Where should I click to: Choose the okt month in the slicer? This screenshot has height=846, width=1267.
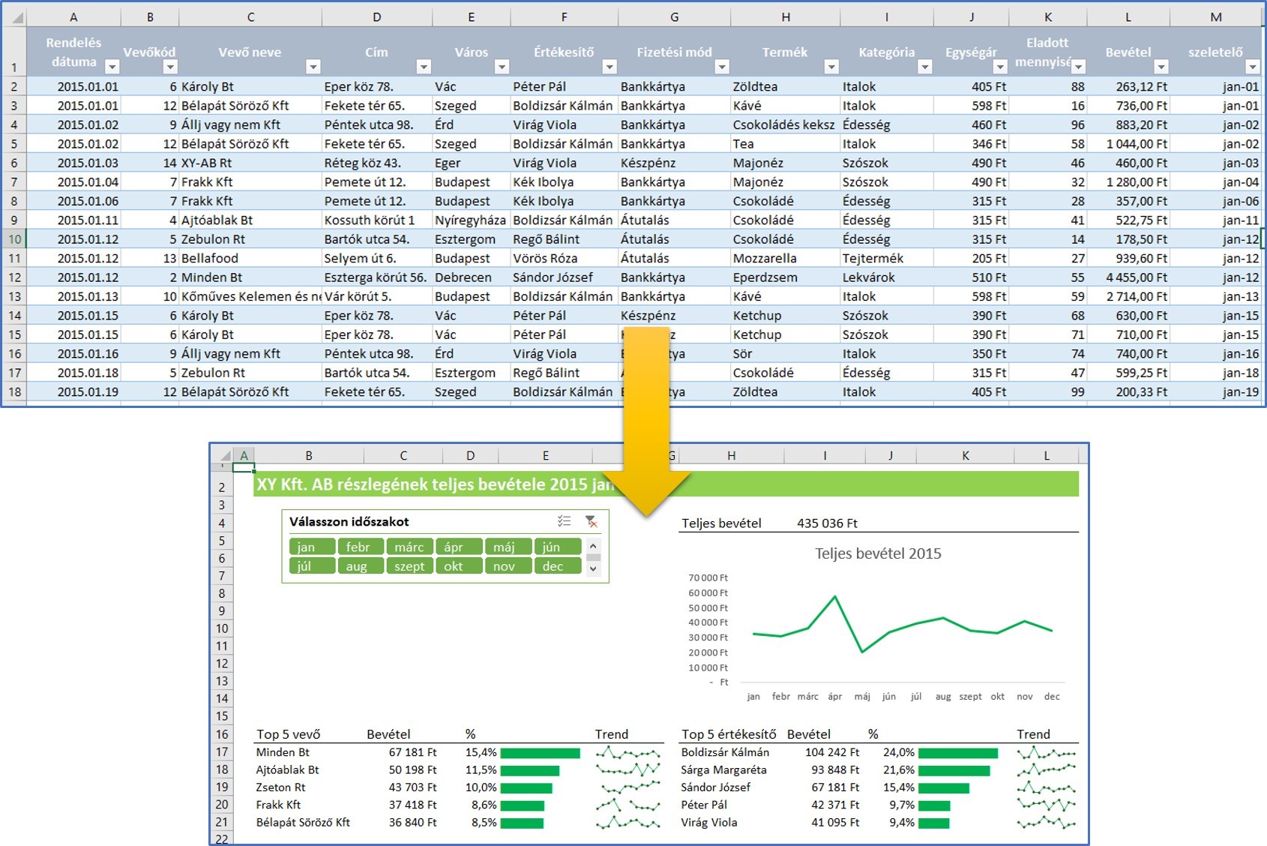458,566
